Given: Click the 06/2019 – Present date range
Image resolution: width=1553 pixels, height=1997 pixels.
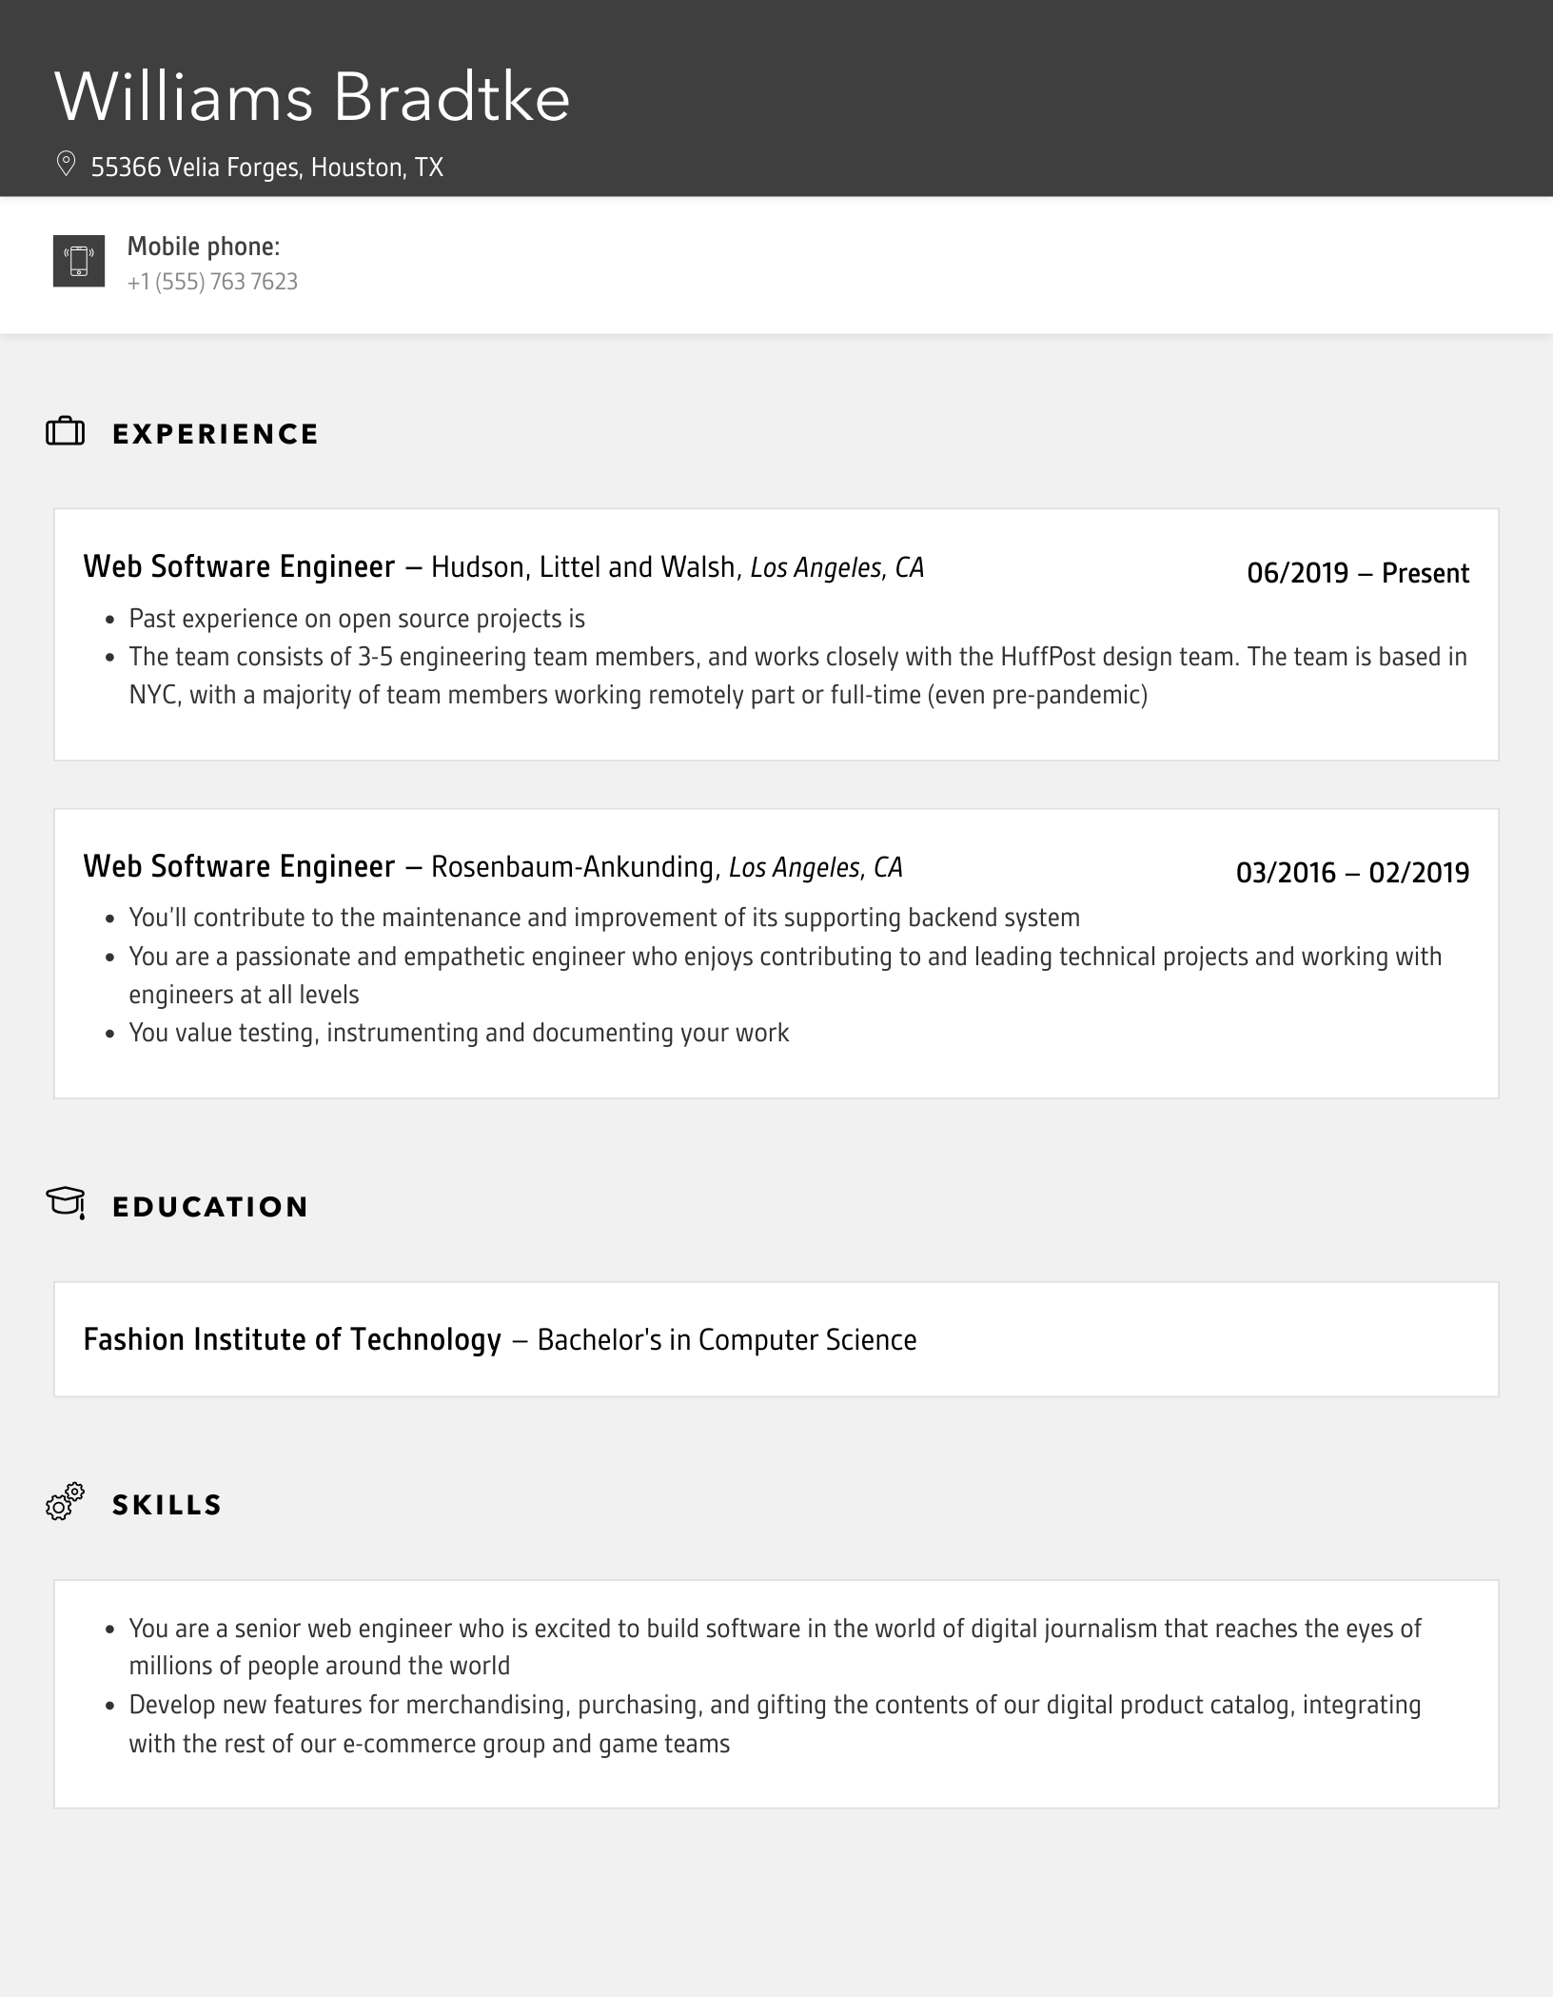Looking at the screenshot, I should pyautogui.click(x=1358, y=573).
